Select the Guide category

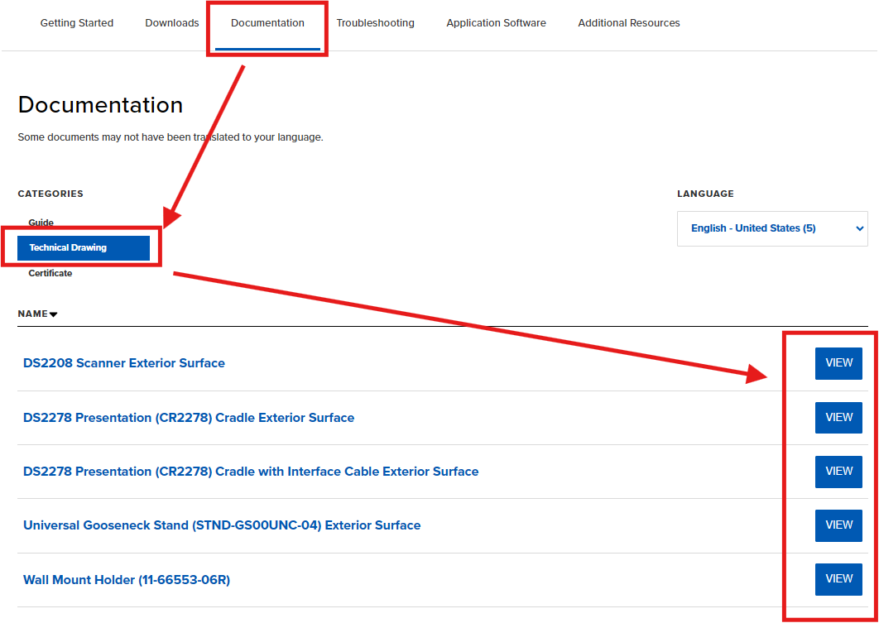pyautogui.click(x=41, y=222)
